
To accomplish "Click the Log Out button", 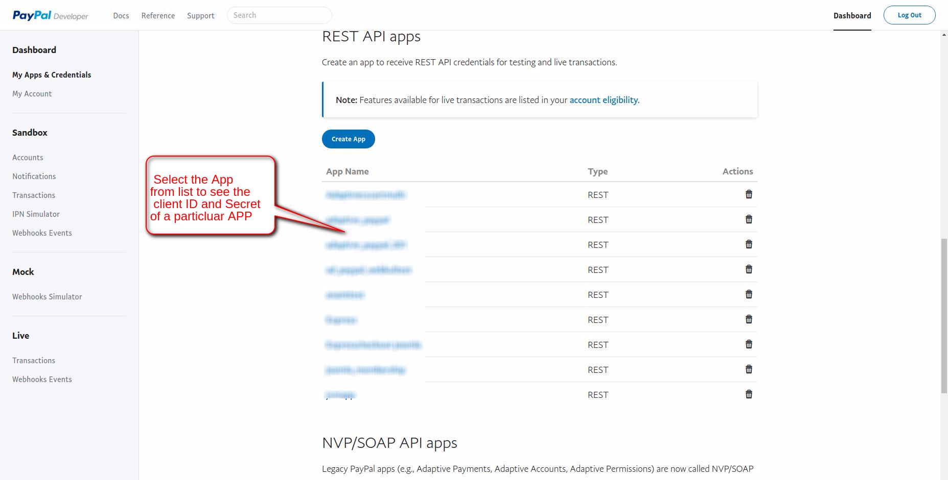I will (909, 15).
